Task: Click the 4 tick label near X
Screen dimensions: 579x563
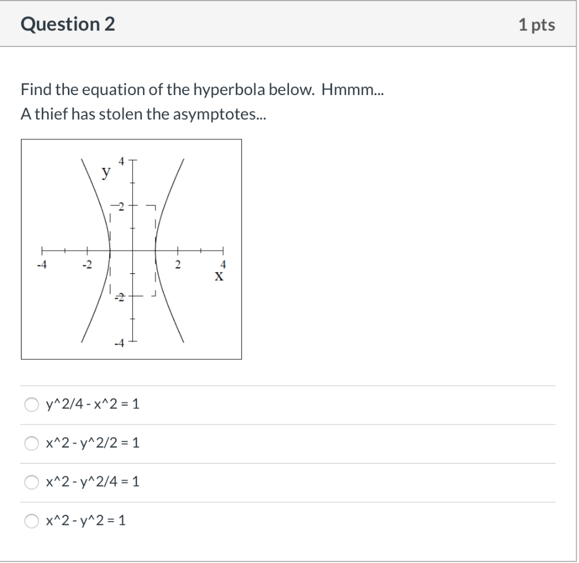Action: point(222,264)
